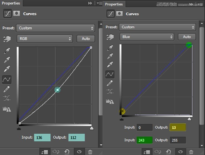Click clip to layer icon in right panel
The width and height of the screenshot is (205, 155).
tap(147, 152)
